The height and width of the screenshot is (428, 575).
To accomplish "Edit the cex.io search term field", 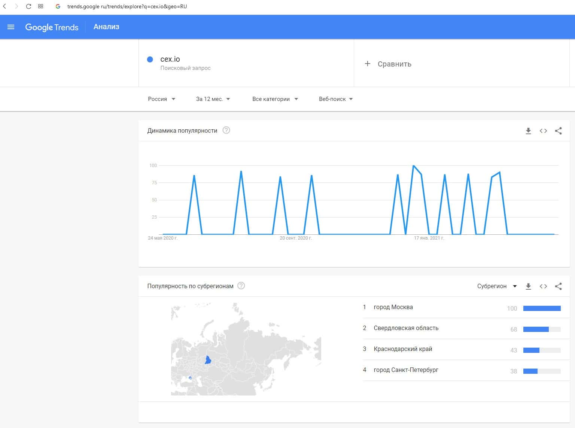I will (x=170, y=59).
